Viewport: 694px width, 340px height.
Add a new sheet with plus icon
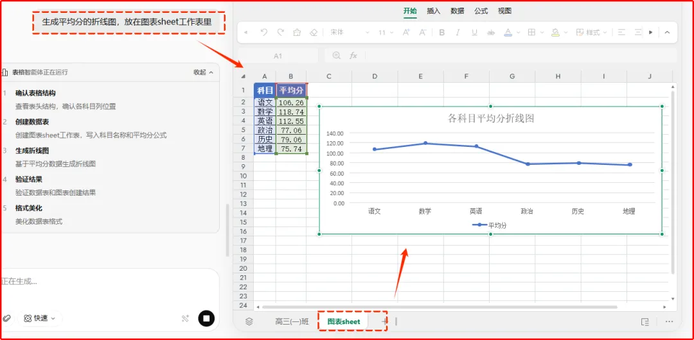pyautogui.click(x=384, y=321)
